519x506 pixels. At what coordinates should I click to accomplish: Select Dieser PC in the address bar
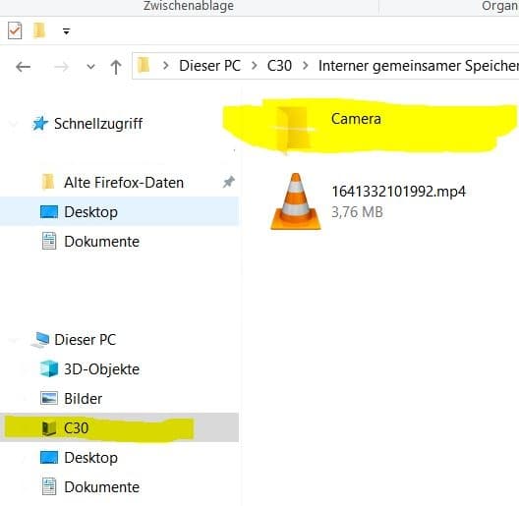pos(209,66)
